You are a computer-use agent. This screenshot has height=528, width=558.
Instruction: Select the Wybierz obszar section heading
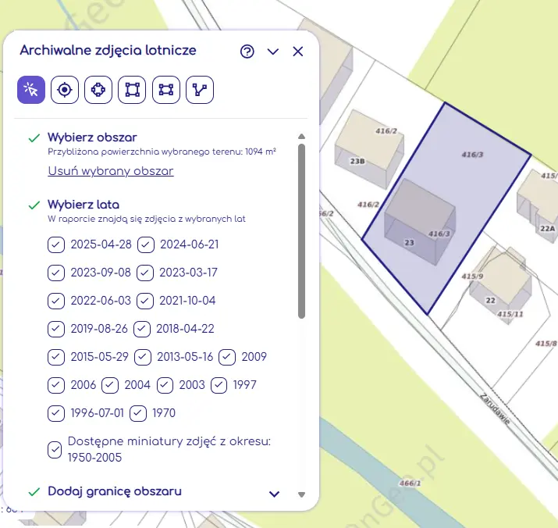[x=92, y=137]
